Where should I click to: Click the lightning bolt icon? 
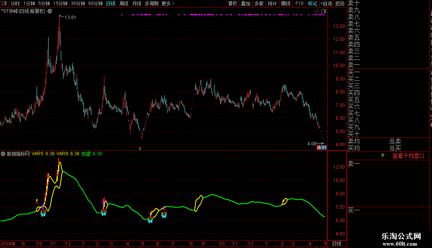pos(383,155)
